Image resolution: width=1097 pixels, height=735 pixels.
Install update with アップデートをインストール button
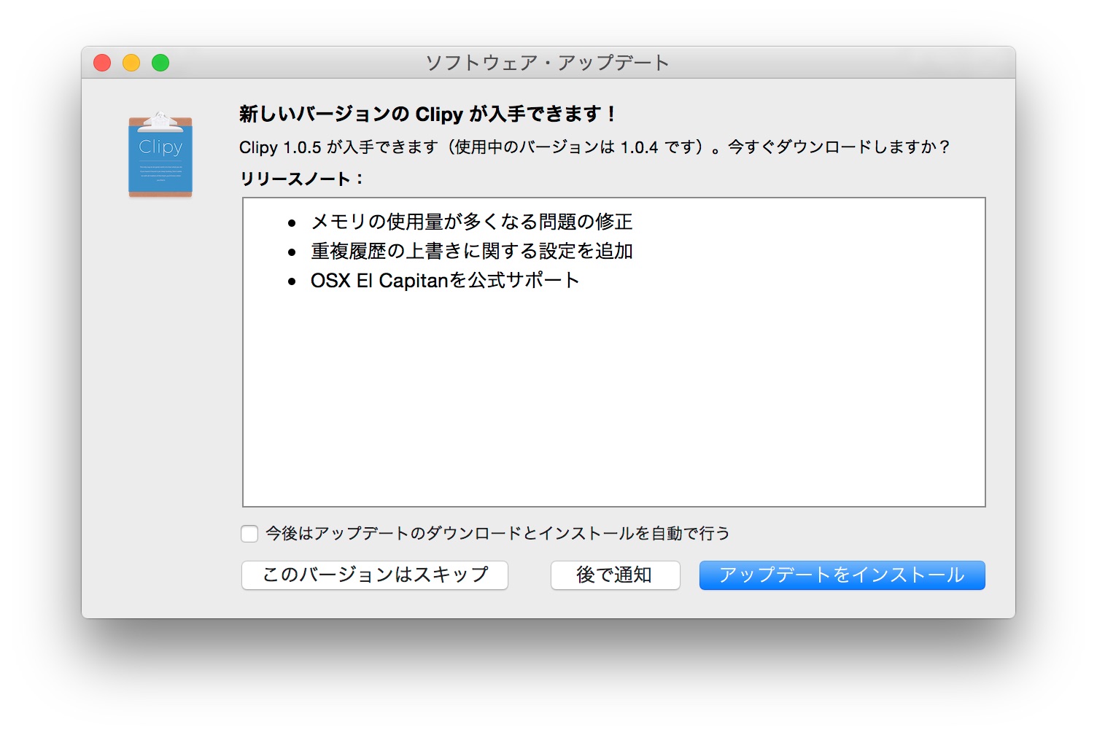point(842,575)
